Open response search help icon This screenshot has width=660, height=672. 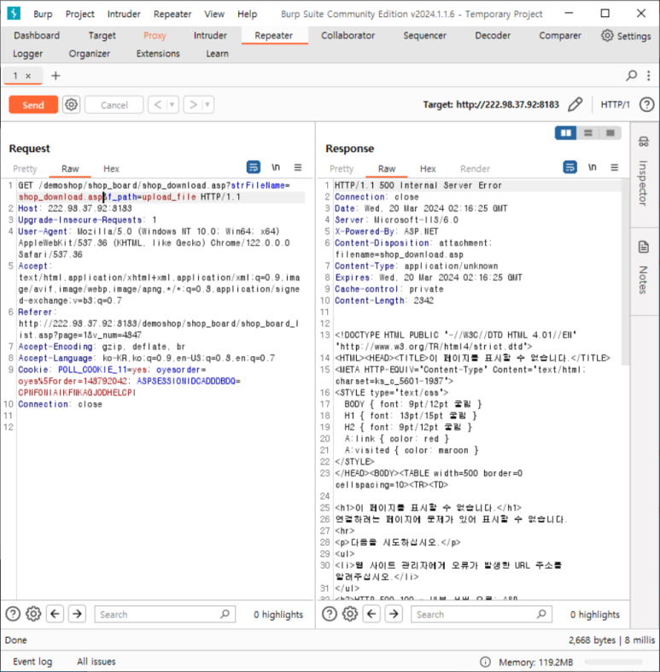329,614
